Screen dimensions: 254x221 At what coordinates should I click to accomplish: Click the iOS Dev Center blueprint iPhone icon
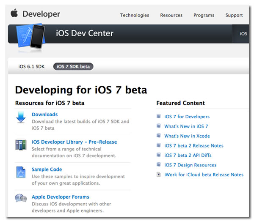30,37
